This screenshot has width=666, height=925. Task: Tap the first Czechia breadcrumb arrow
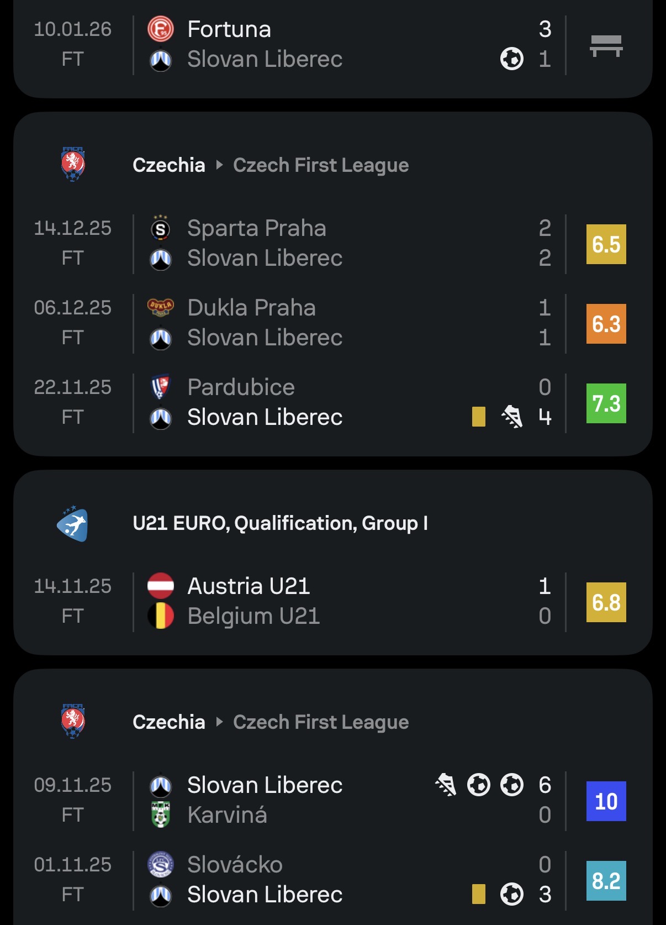[x=219, y=165]
